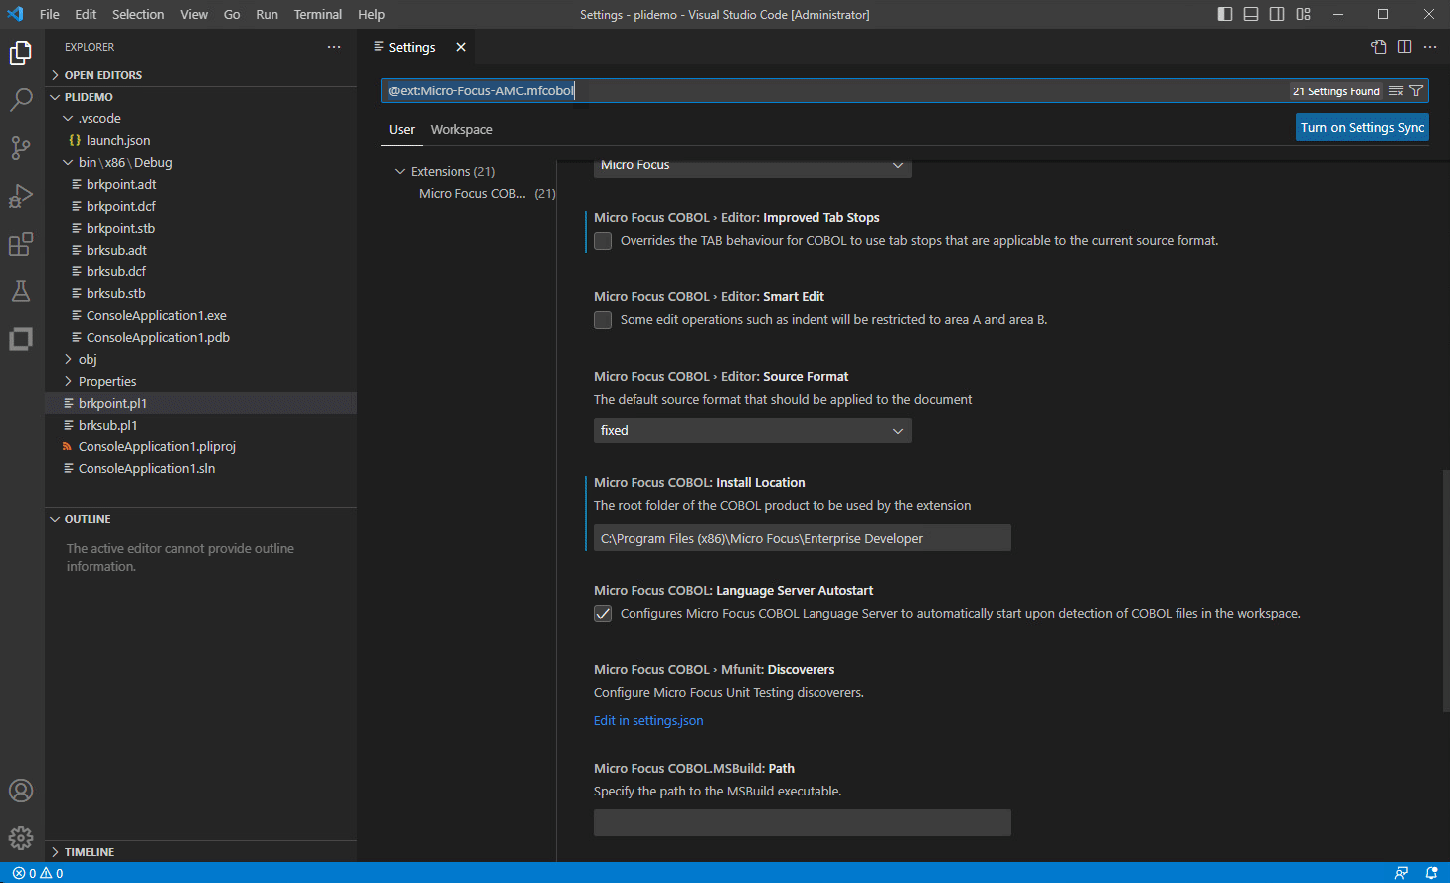Click the Install Location path input field

(x=802, y=537)
